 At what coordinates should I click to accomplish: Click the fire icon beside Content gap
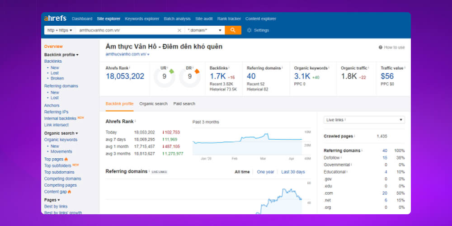tap(70, 192)
